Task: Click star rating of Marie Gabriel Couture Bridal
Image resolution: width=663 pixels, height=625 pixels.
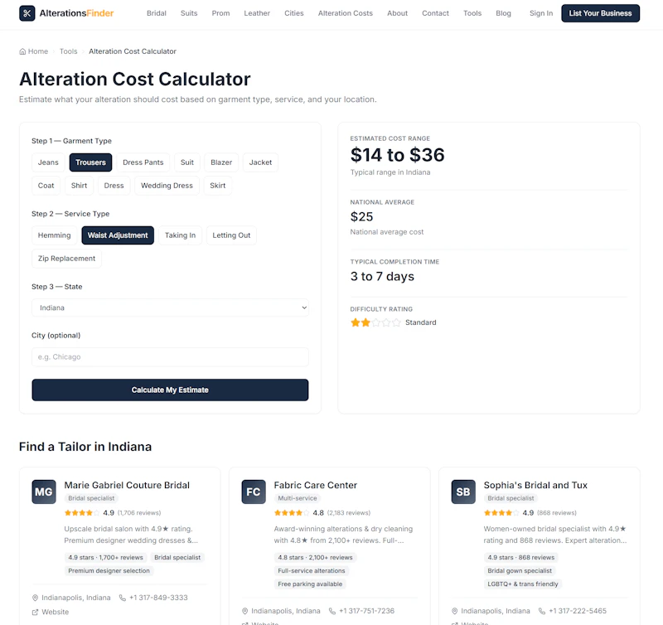Action: 82,513
